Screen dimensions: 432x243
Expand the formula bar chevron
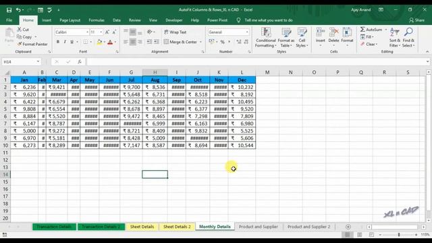tap(427, 61)
